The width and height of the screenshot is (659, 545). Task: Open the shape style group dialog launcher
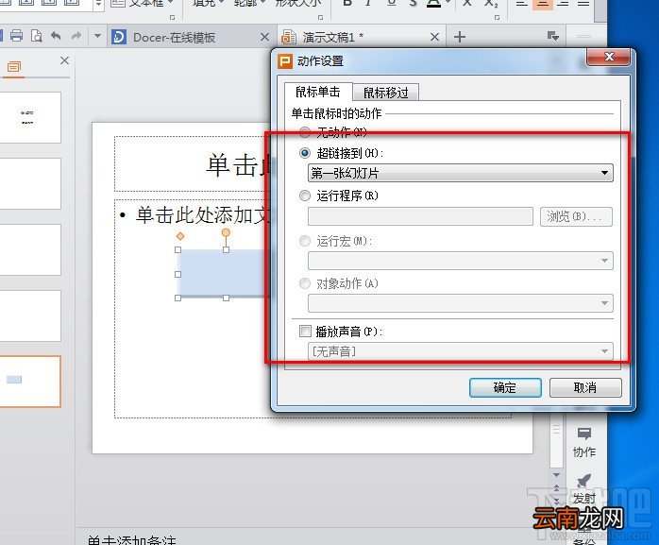pos(321,17)
